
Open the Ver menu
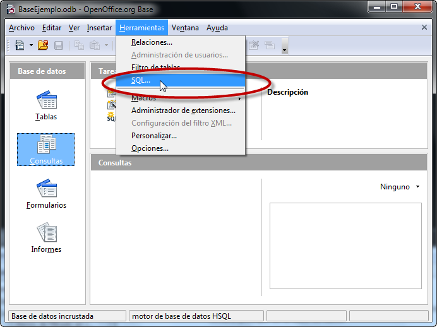tap(74, 28)
